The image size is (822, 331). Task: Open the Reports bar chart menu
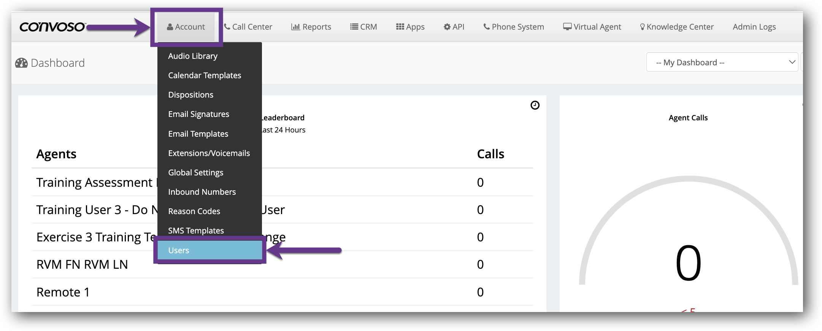(311, 27)
